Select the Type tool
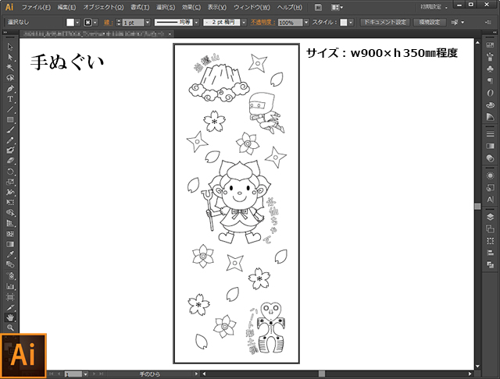The image size is (500, 379). [10, 99]
